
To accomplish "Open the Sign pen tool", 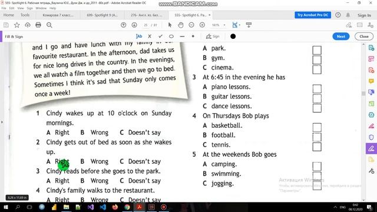I will (x=213, y=37).
